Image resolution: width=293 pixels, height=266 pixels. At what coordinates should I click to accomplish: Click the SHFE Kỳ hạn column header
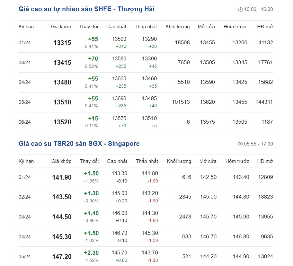pos(26,27)
